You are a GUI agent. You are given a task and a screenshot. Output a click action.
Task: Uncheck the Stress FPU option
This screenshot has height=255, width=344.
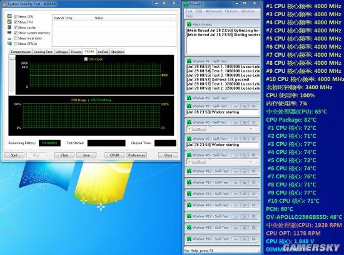pyautogui.click(x=16, y=22)
